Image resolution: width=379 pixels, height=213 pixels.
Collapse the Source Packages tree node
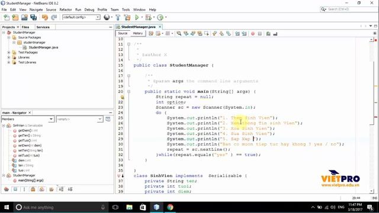[9, 37]
